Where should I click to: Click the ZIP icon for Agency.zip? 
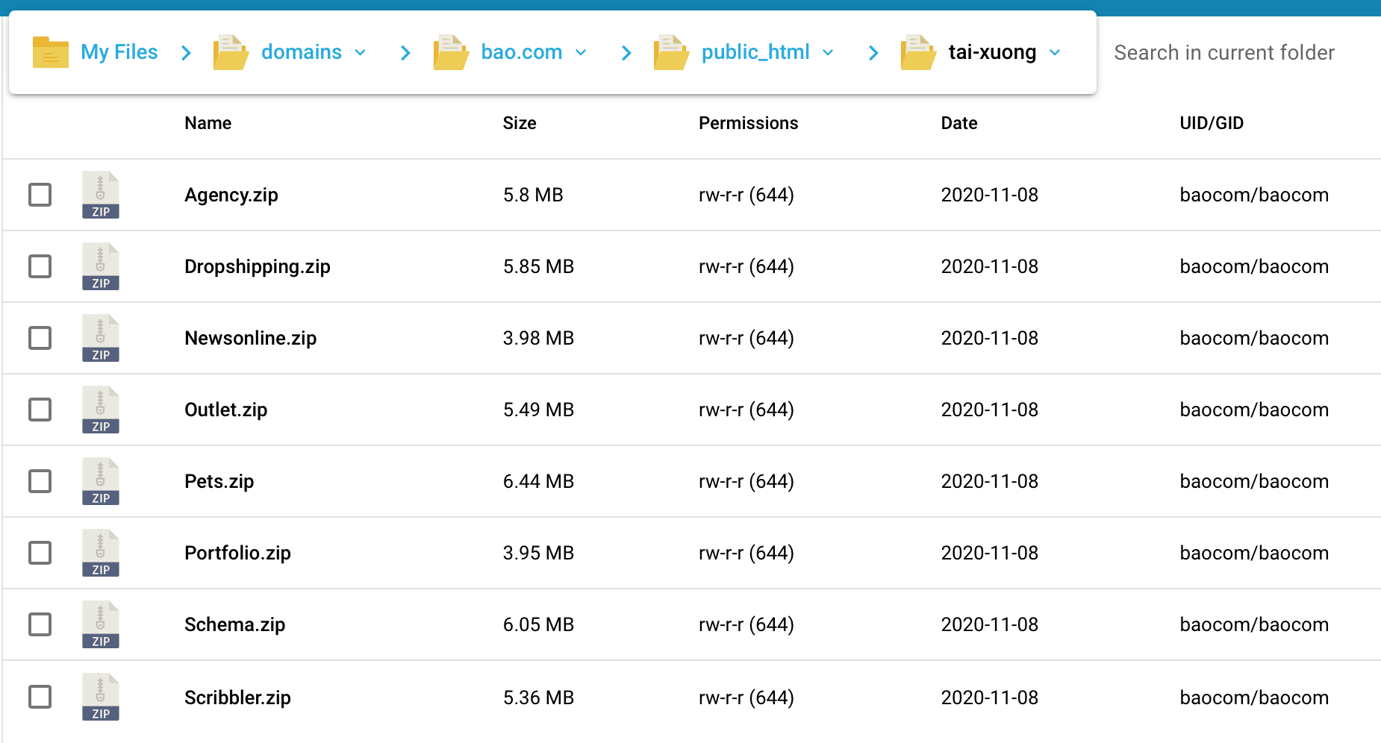coord(100,195)
